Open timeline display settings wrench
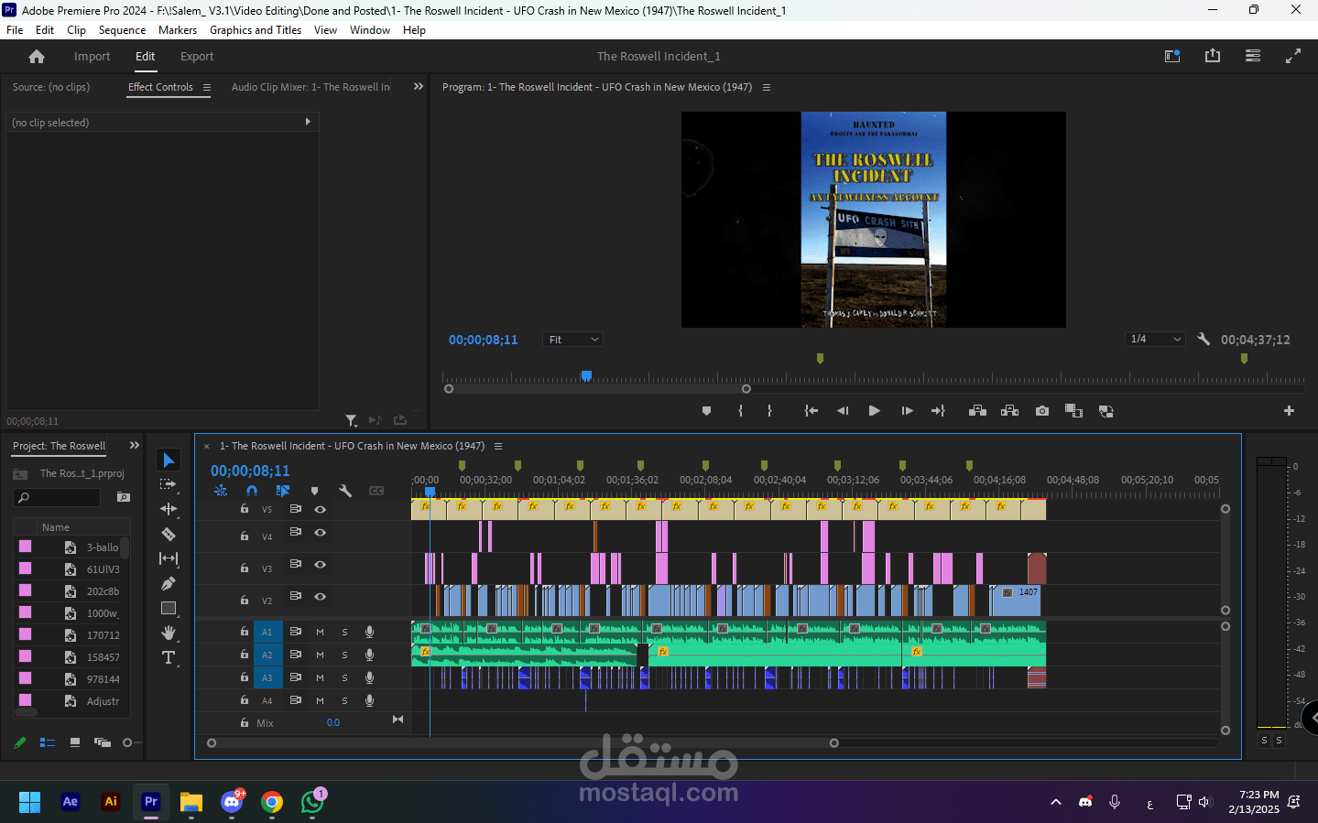The width and height of the screenshot is (1318, 823). [x=345, y=491]
